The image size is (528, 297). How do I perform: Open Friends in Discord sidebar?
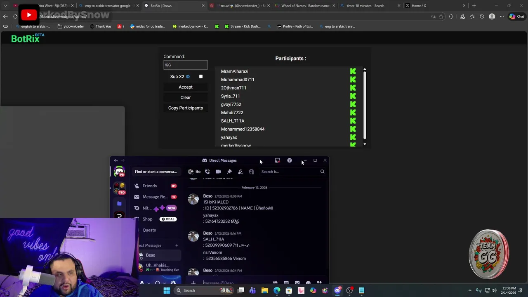point(155,186)
